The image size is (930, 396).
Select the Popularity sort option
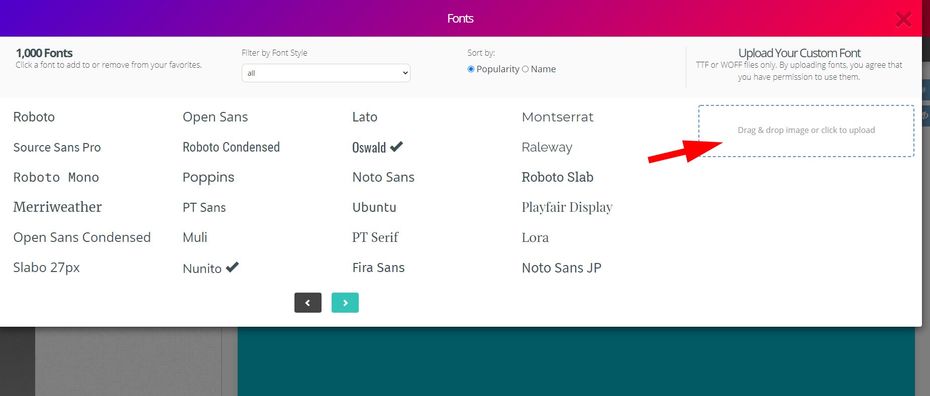[x=471, y=69]
